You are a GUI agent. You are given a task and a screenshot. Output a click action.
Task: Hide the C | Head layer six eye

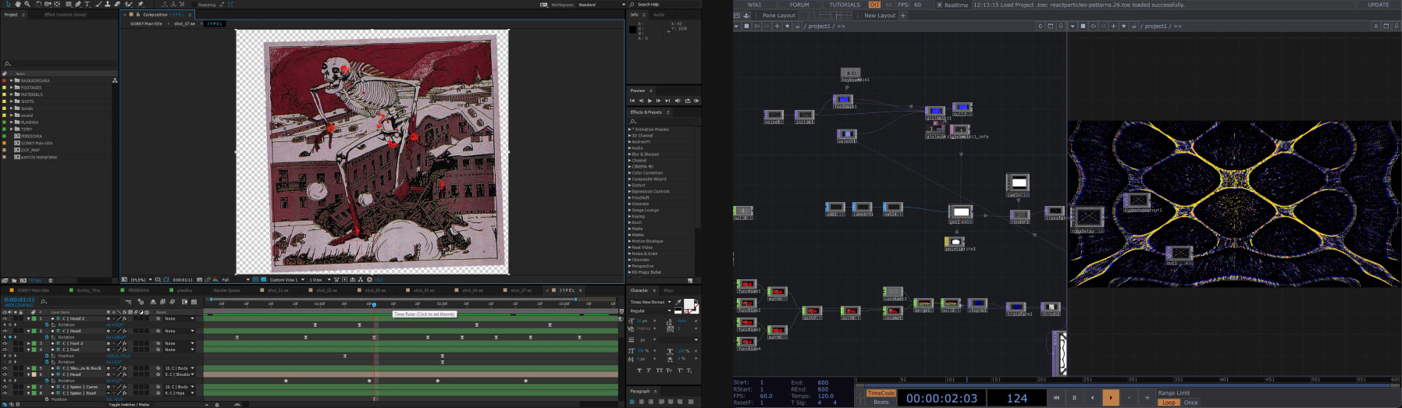5,374
